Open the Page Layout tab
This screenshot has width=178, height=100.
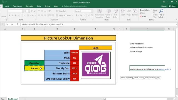coord(17,6)
